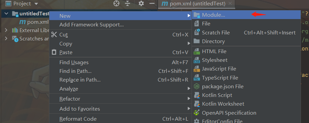This screenshot has width=309, height=123.
Task: Choose Reformat Code
Action: tap(120, 119)
